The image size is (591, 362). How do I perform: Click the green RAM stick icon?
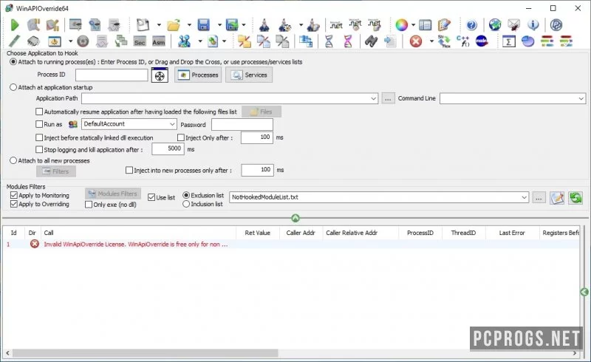coord(14,41)
